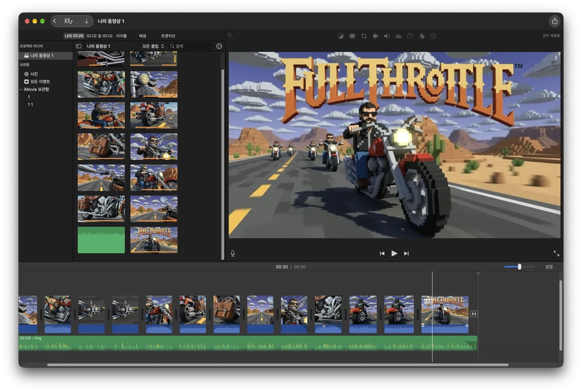Go back to the Projects browser
The image size is (582, 392).
55,21
